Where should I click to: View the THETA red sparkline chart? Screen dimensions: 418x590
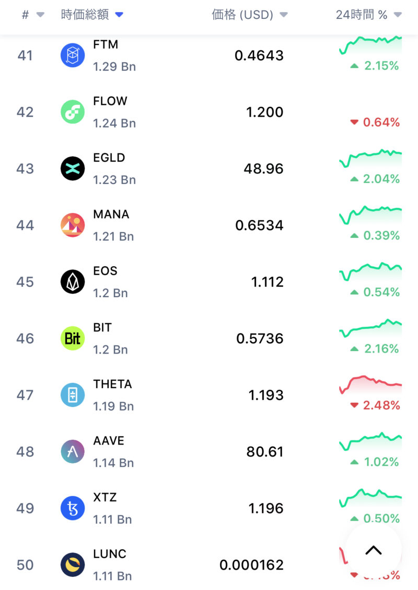pyautogui.click(x=370, y=384)
